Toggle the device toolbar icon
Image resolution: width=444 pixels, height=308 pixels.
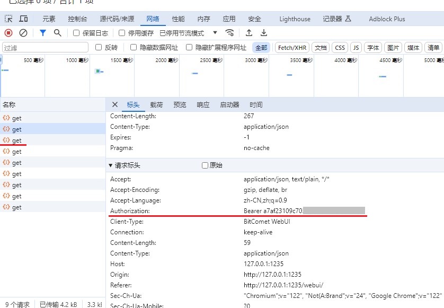click(23, 19)
